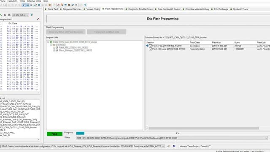This screenshot has height=152, width=270.
Task: Click the funnel filter icon beside filter dropdown
Action: click(x=32, y=15)
